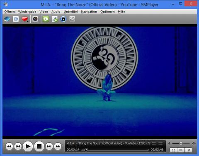Open preferences via the sliders toolbar icon
Screen dimensions: 199x156
click(72, 19)
